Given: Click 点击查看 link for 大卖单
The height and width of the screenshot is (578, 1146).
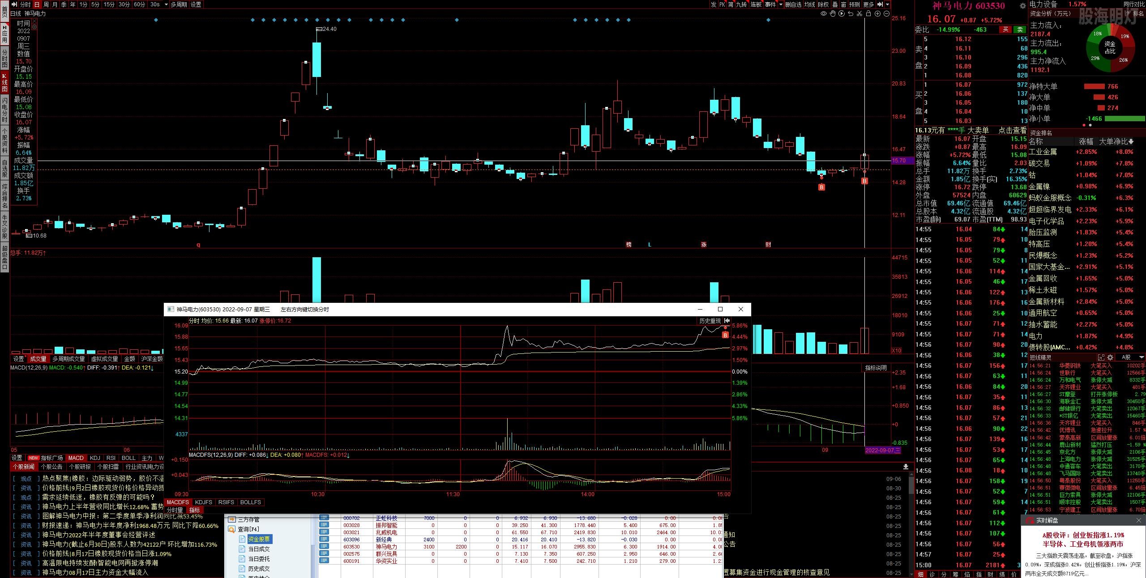Looking at the screenshot, I should 1013,130.
